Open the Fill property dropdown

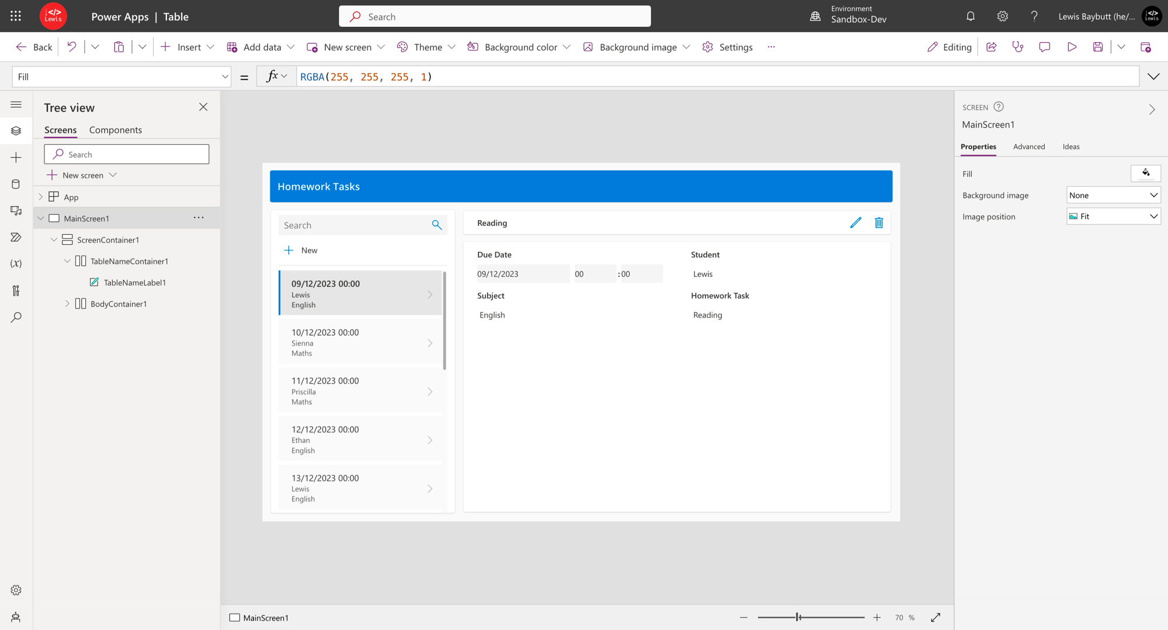pos(121,76)
